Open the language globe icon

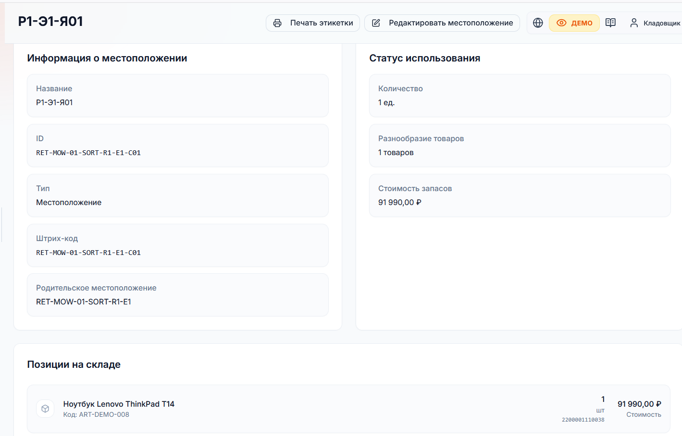538,23
